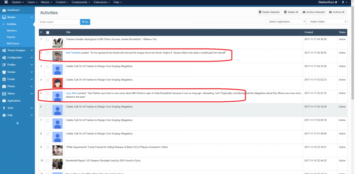
Task: Tick the checkbox in row 6
Action: tap(48, 107)
